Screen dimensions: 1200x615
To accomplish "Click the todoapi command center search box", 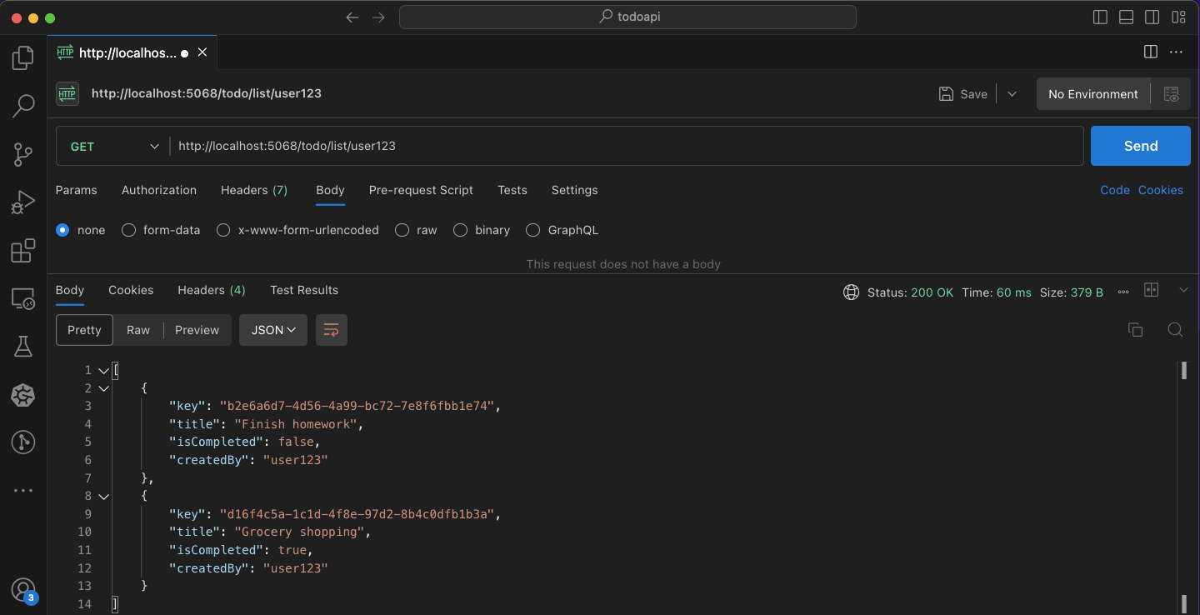I will pos(627,17).
